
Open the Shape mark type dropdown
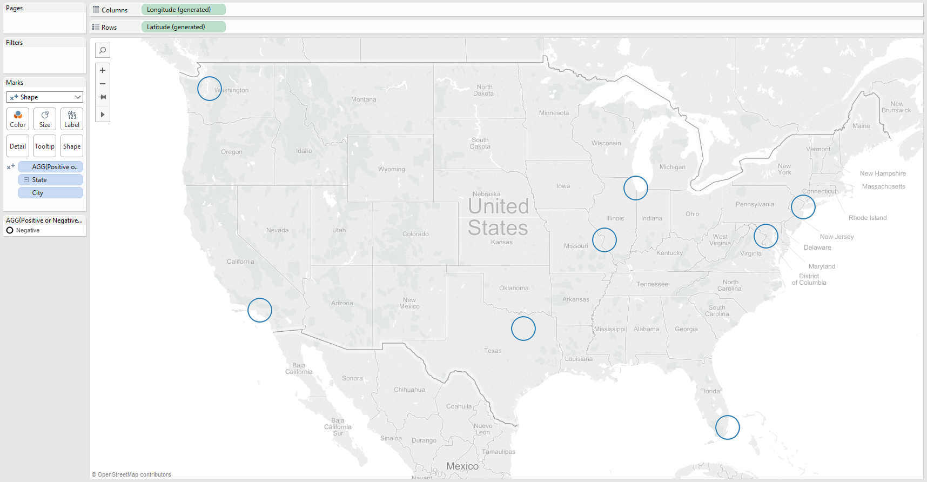pyautogui.click(x=45, y=97)
